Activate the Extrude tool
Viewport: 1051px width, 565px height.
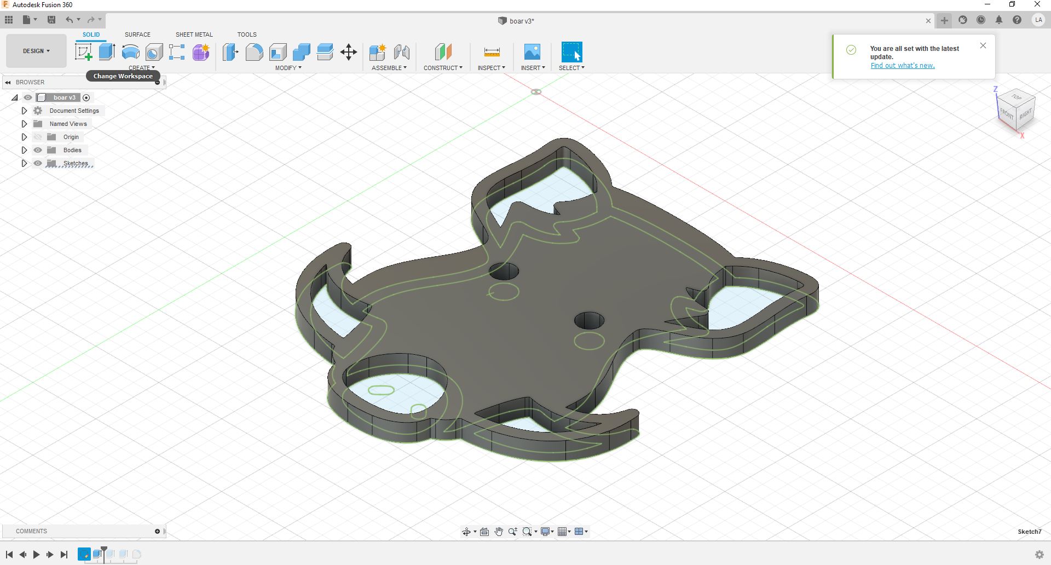107,52
